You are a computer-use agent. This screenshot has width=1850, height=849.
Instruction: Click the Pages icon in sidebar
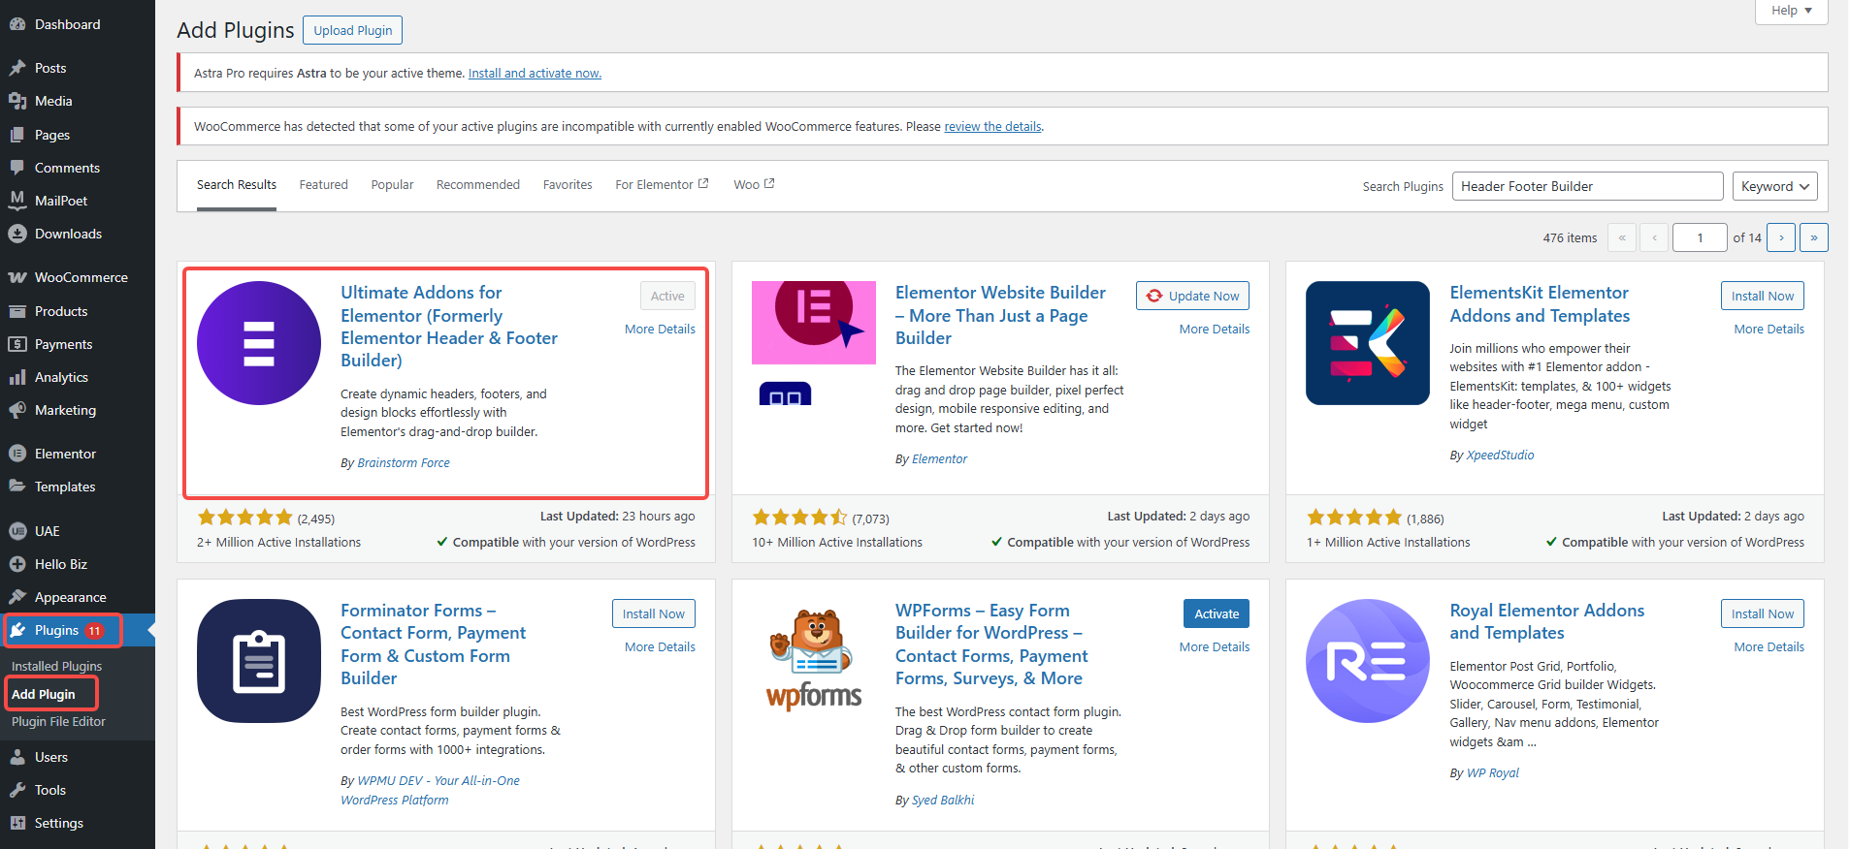pyautogui.click(x=17, y=135)
